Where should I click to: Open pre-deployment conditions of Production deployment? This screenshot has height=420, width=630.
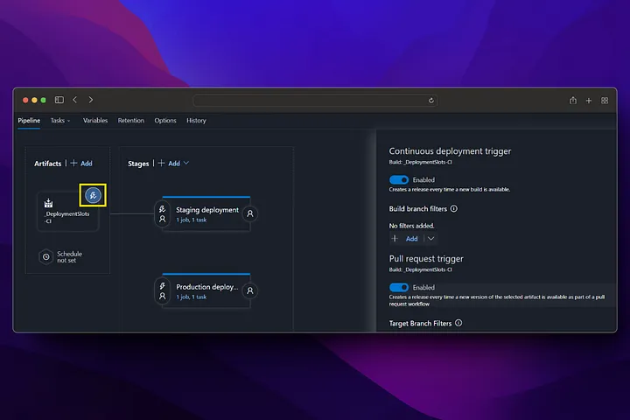(x=163, y=291)
